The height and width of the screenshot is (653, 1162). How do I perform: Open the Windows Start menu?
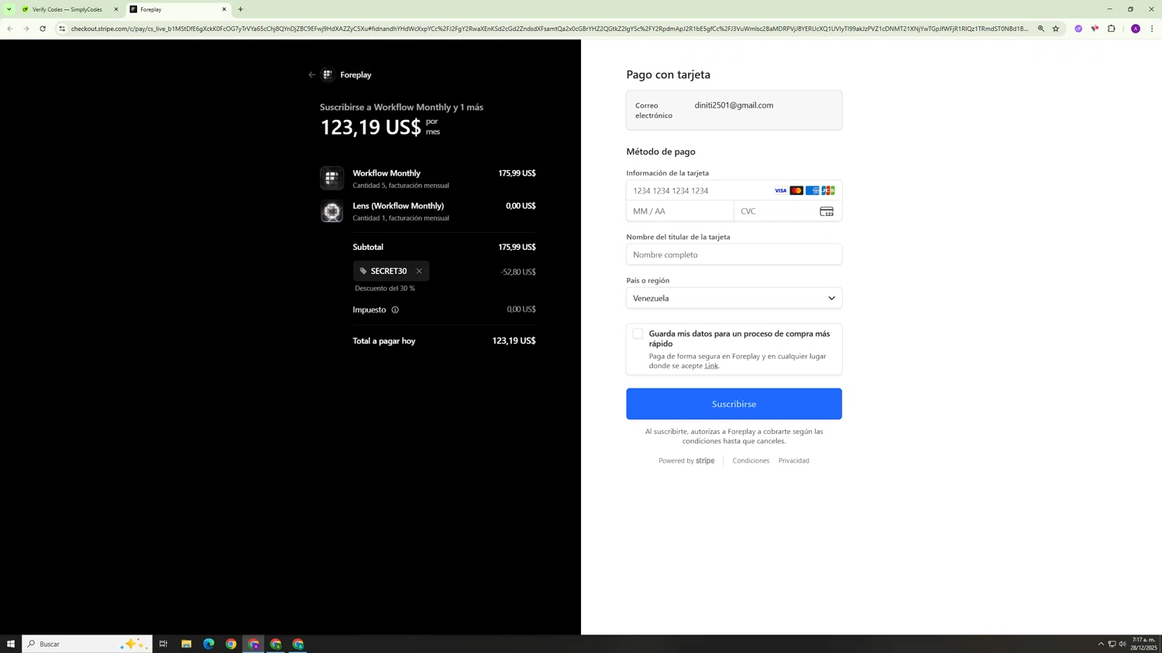pyautogui.click(x=11, y=644)
